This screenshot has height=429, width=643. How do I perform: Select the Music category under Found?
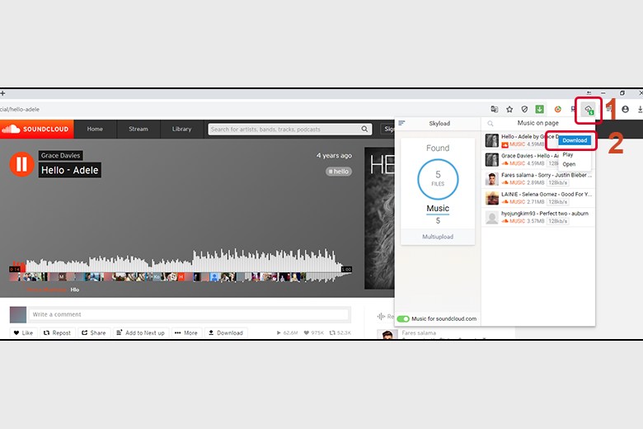[x=438, y=209]
